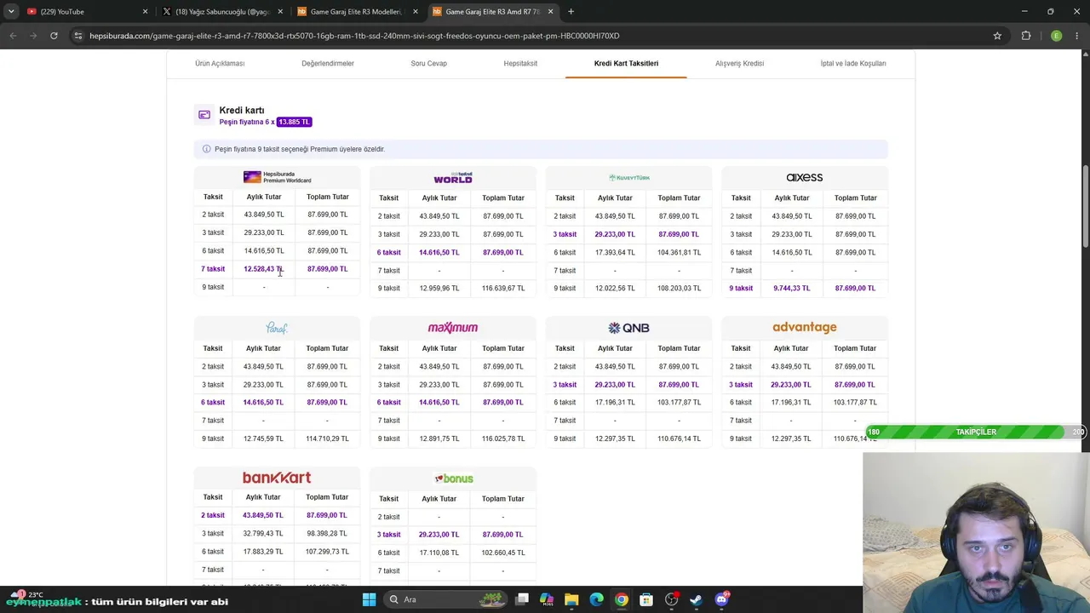The width and height of the screenshot is (1090, 613).
Task: Select 3 taksit row in Bonus table
Action: [x=453, y=535]
